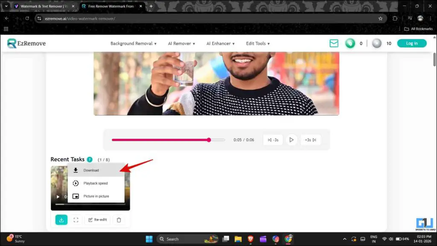437x246 pixels.
Task: Select Playback speed in the video menu
Action: click(96, 183)
